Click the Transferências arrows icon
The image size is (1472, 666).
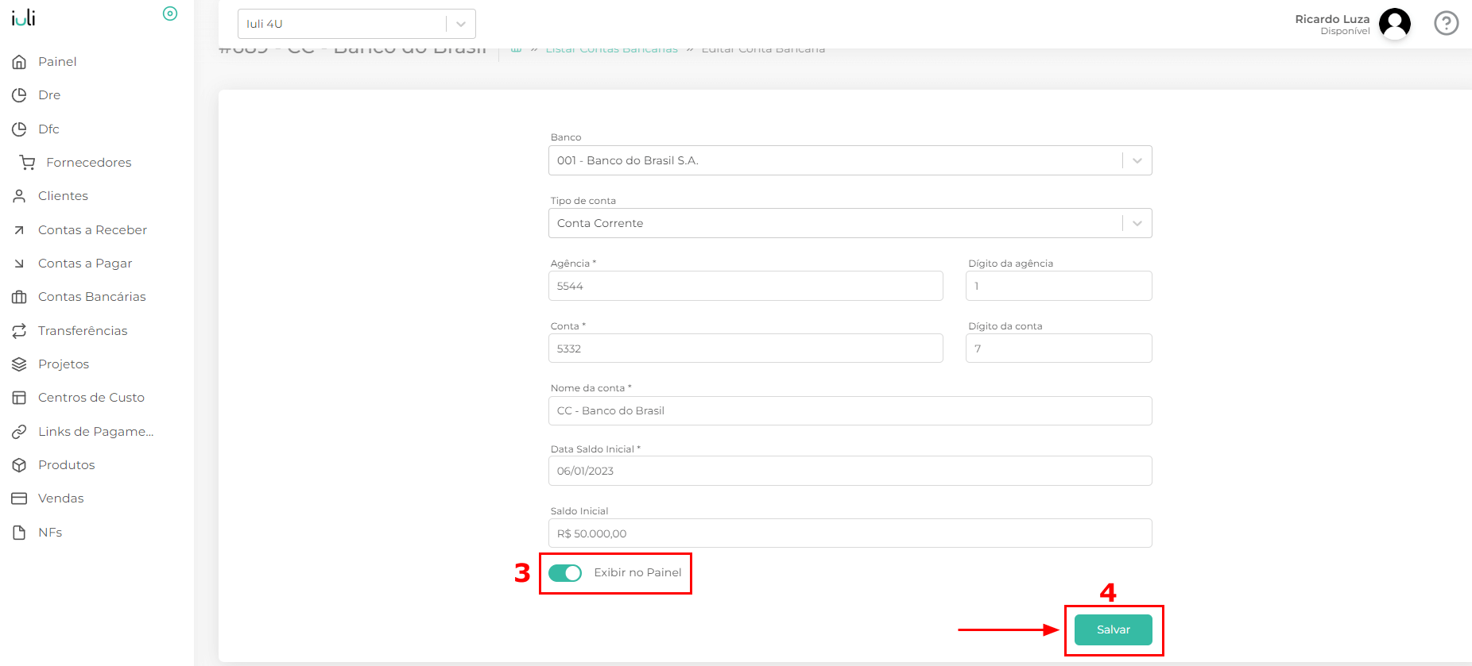[19, 331]
